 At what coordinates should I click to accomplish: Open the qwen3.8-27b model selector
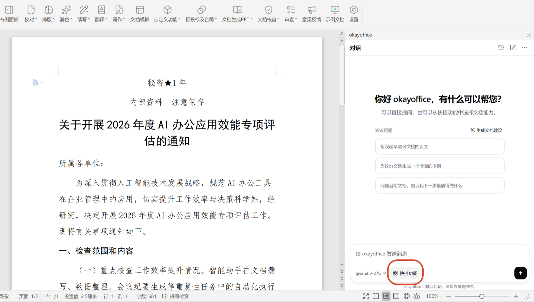(370, 273)
